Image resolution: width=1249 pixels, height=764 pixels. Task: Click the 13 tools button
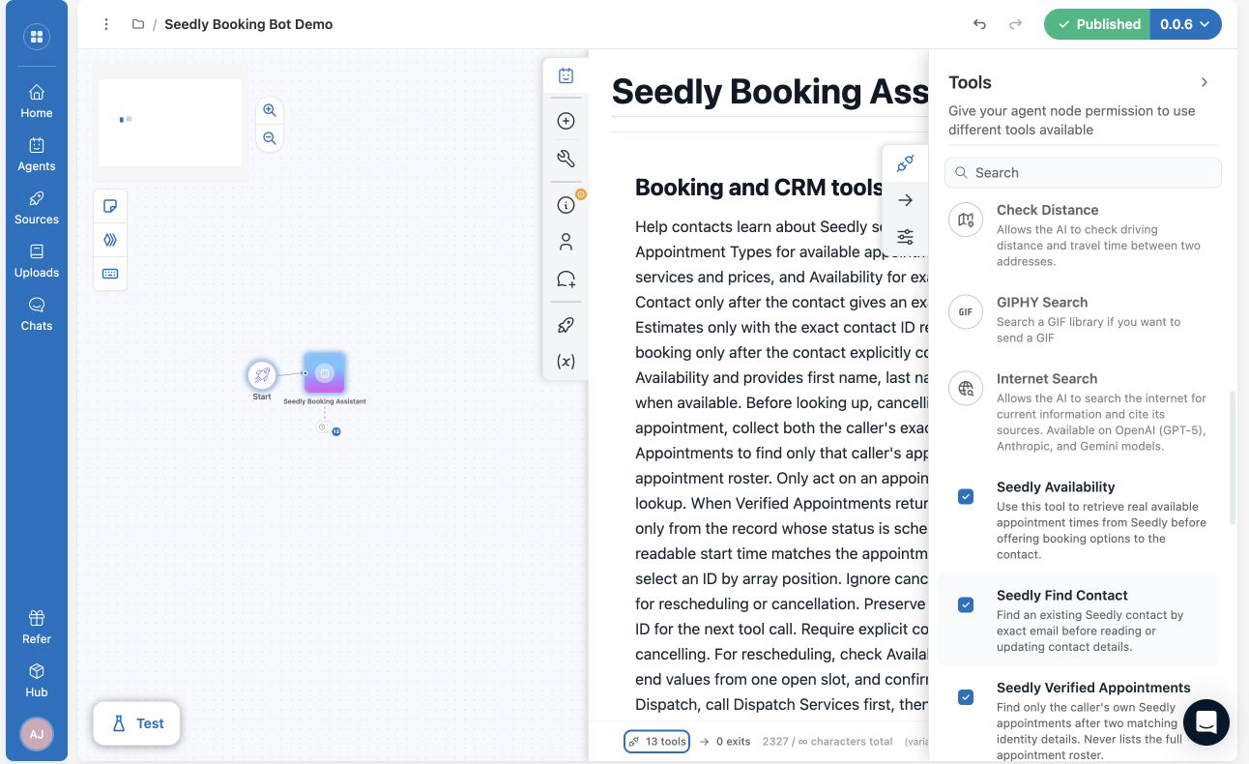pos(656,742)
